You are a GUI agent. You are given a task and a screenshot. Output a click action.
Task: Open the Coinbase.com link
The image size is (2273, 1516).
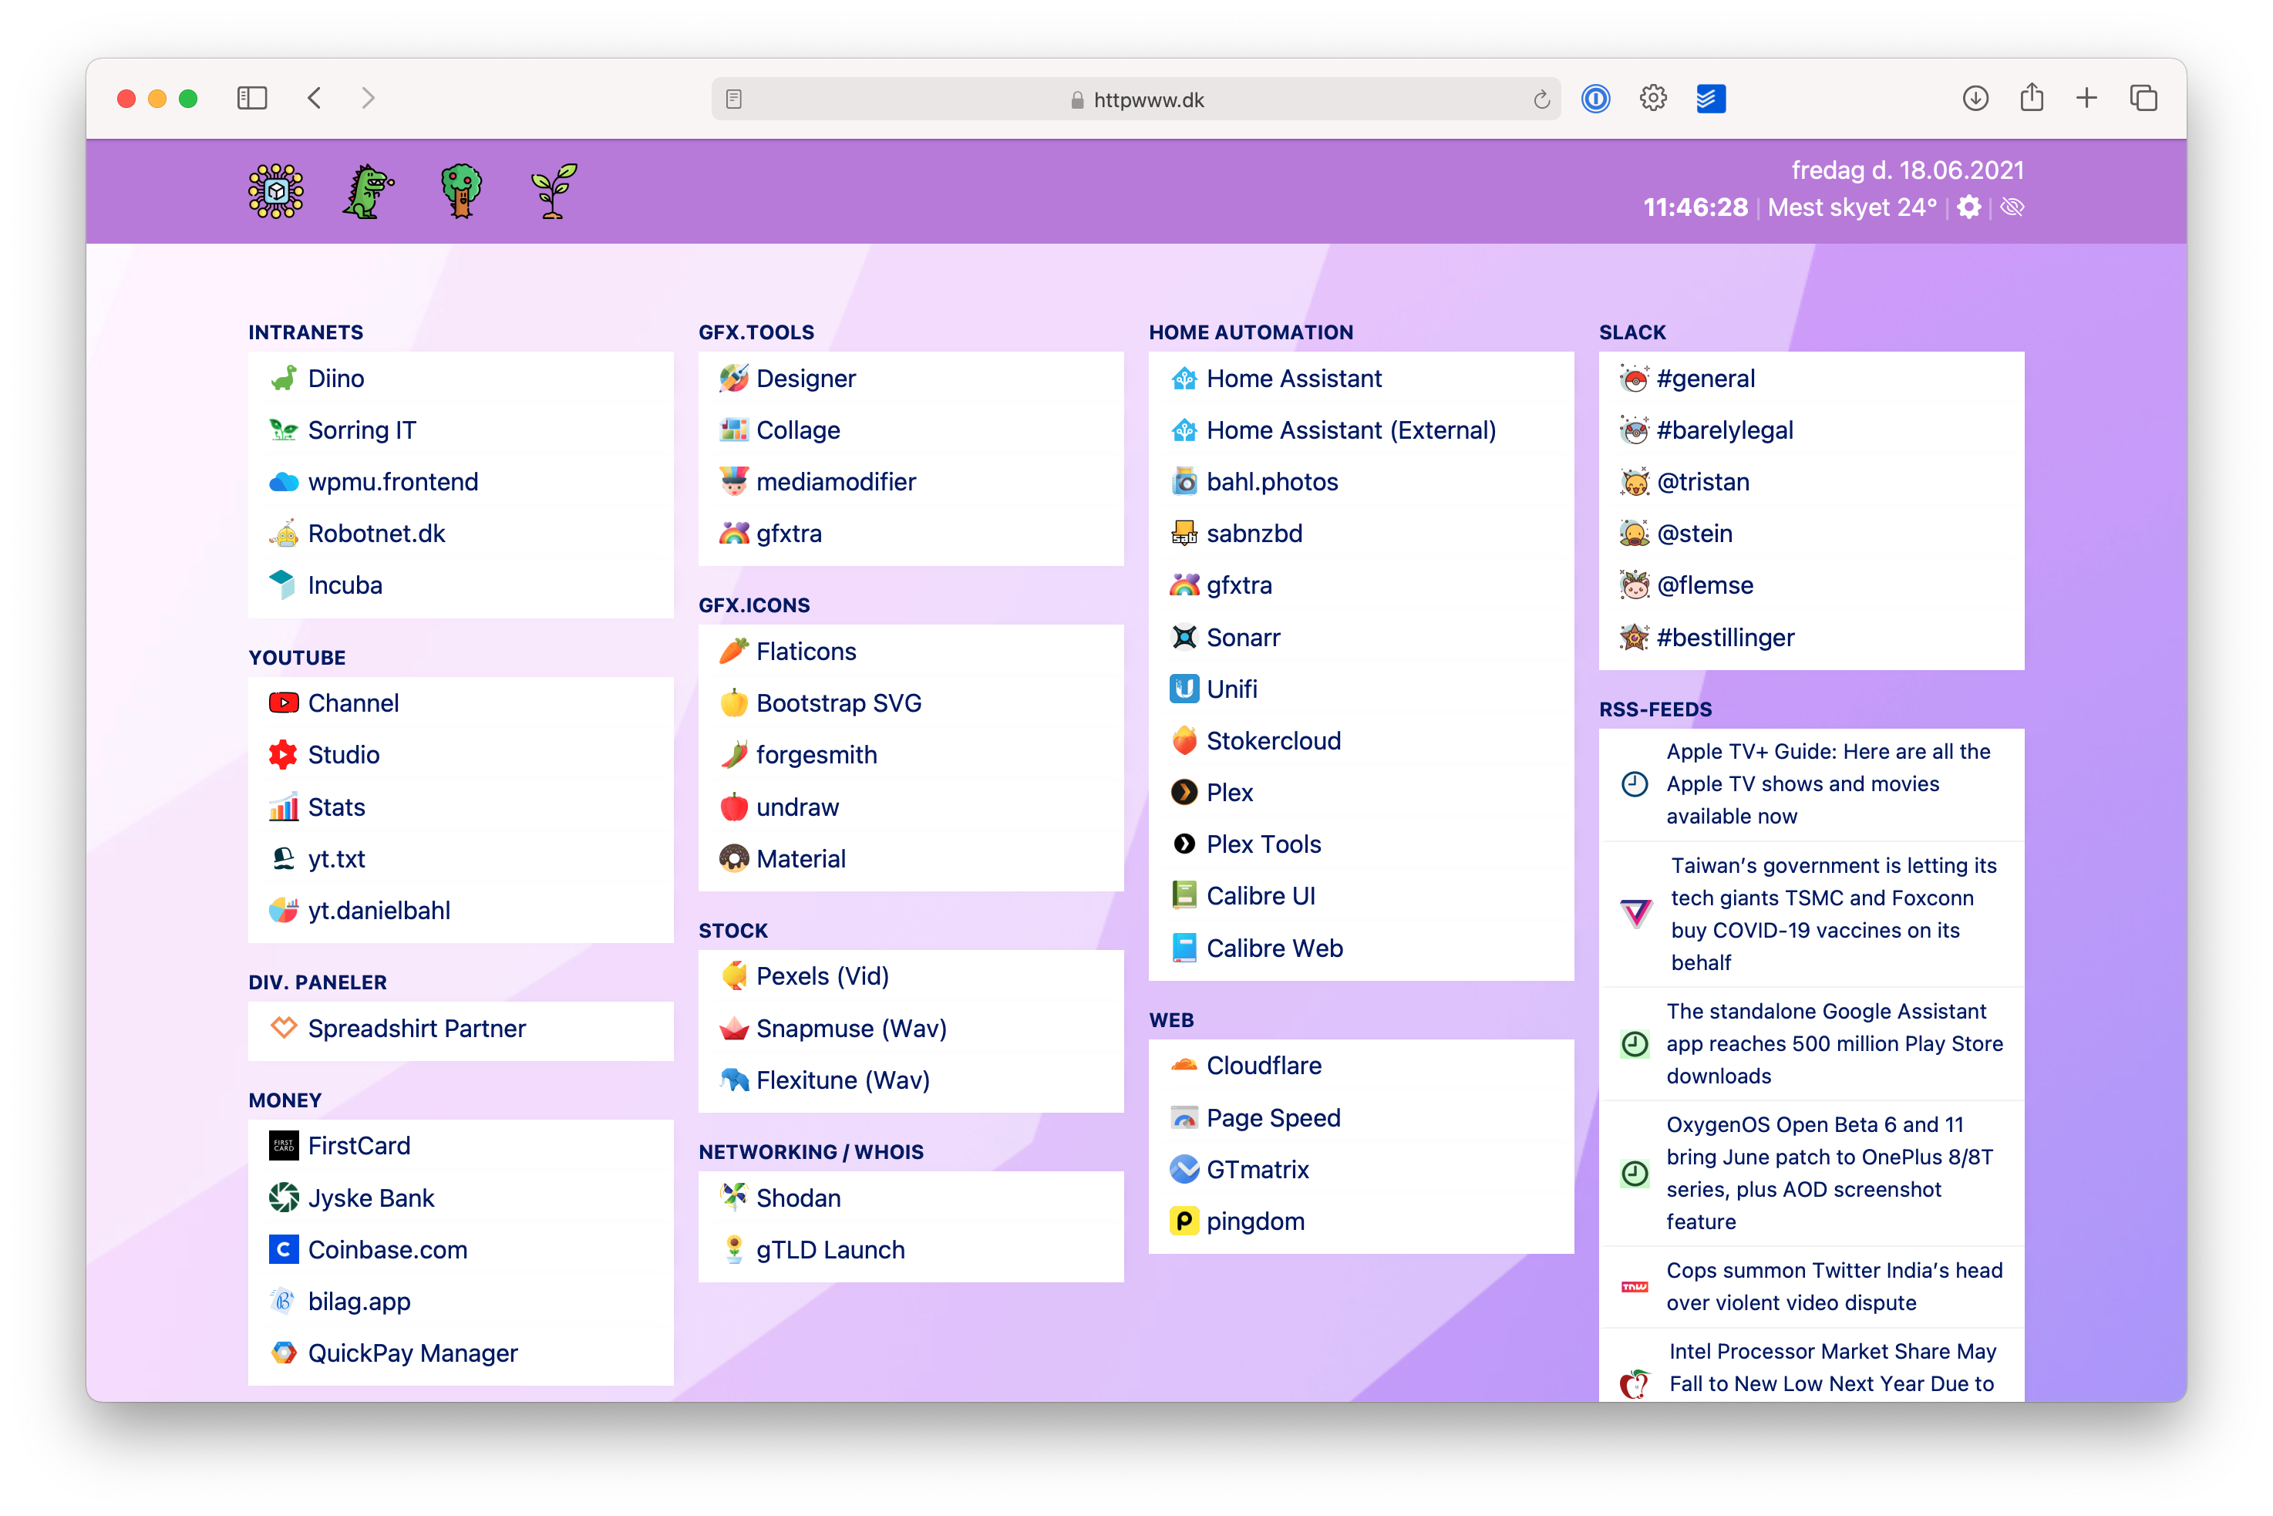point(387,1250)
